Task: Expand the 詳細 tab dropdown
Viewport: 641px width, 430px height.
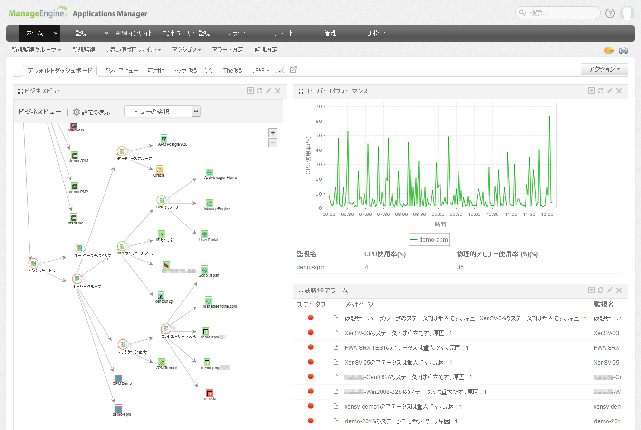Action: (x=261, y=71)
